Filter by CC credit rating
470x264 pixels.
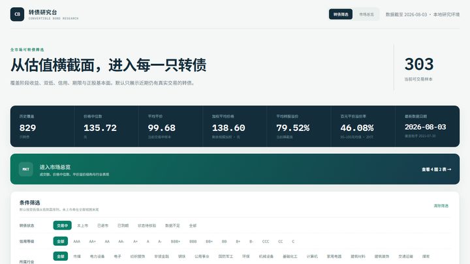[280, 241]
